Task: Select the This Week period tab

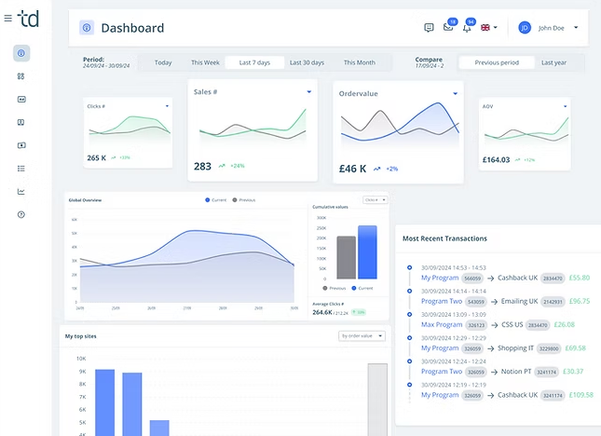Action: (205, 62)
